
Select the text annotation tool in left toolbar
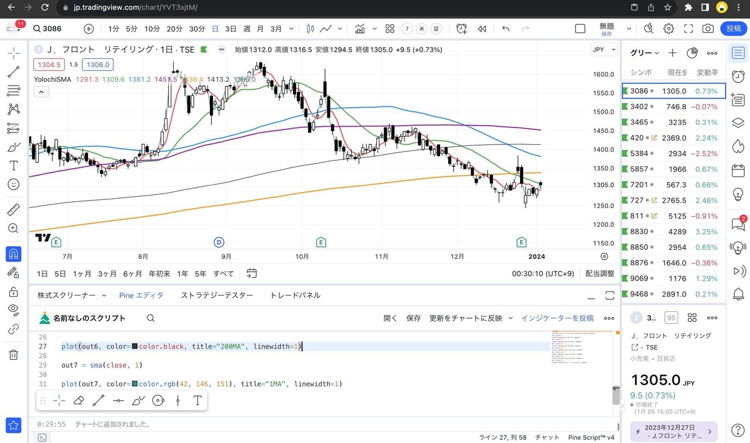13,166
